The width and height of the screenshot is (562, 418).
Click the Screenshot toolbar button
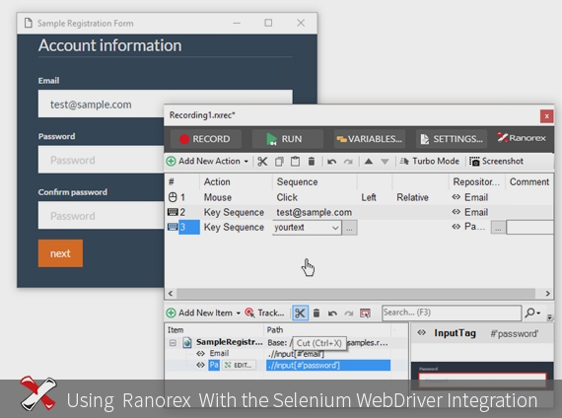496,162
